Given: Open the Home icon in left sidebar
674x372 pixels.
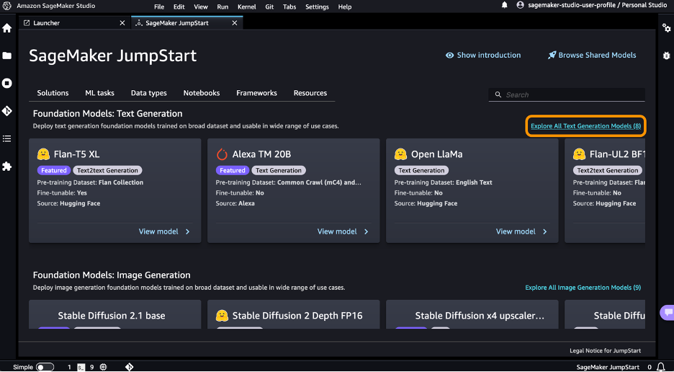Looking at the screenshot, I should [7, 28].
